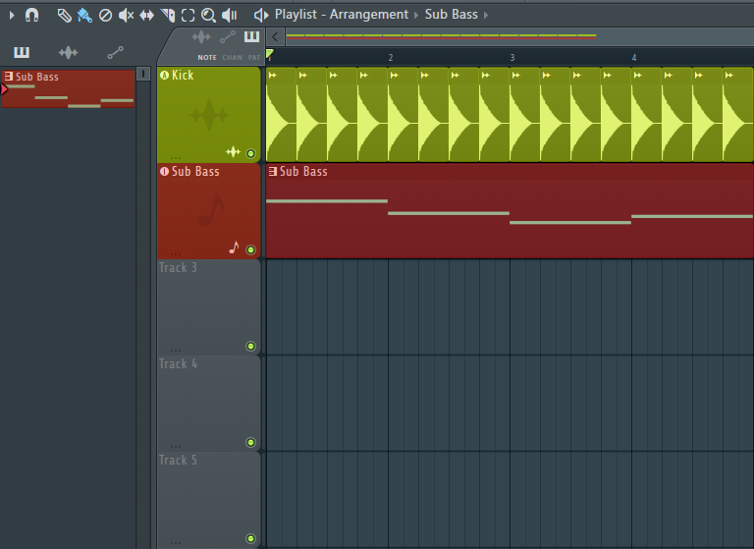Open the Playlist options menu arrow
The image size is (754, 549).
click(12, 16)
